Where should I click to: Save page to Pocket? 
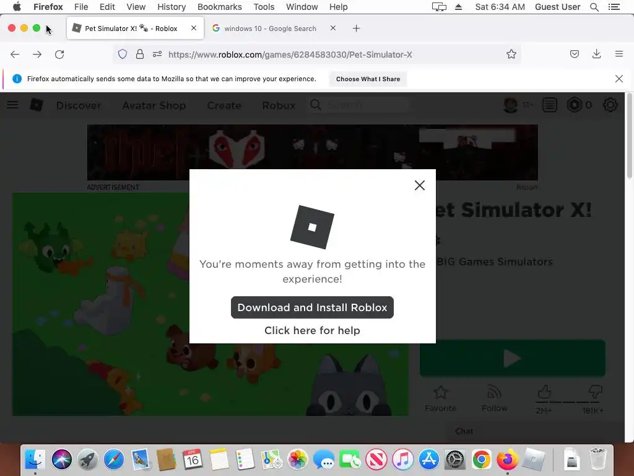pyautogui.click(x=575, y=55)
